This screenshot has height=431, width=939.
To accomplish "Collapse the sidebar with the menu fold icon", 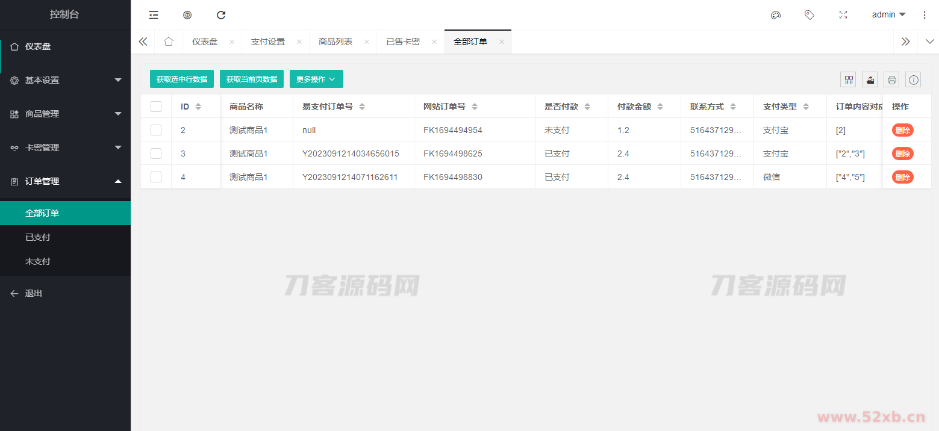I will (x=154, y=15).
